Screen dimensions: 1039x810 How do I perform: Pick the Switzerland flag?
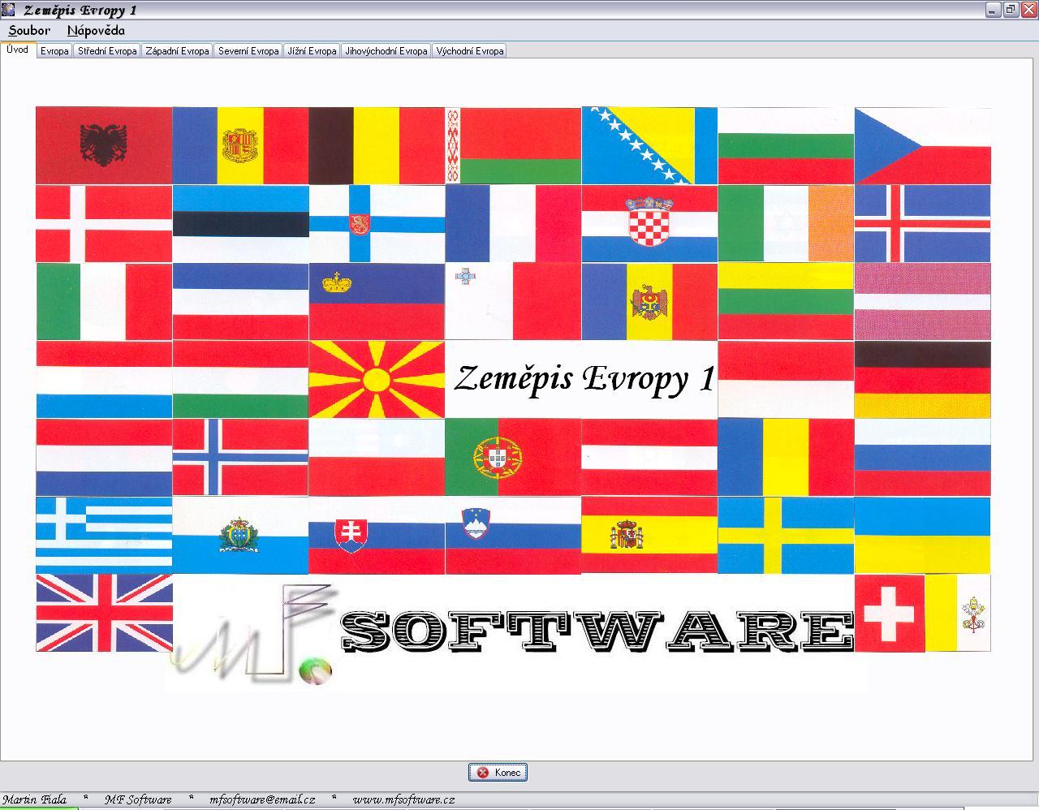click(x=890, y=613)
